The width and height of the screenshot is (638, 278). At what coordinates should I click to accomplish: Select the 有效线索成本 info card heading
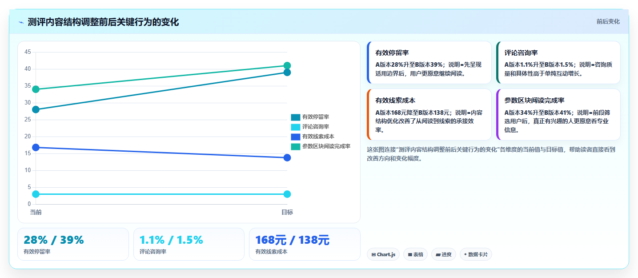395,101
